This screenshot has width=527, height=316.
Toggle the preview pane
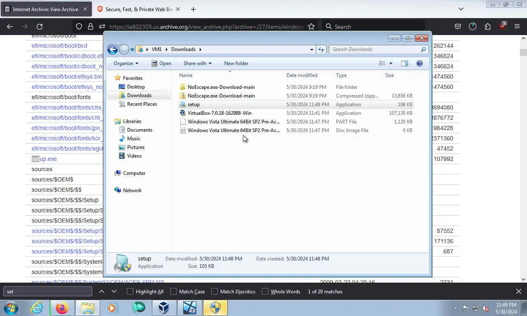405,63
